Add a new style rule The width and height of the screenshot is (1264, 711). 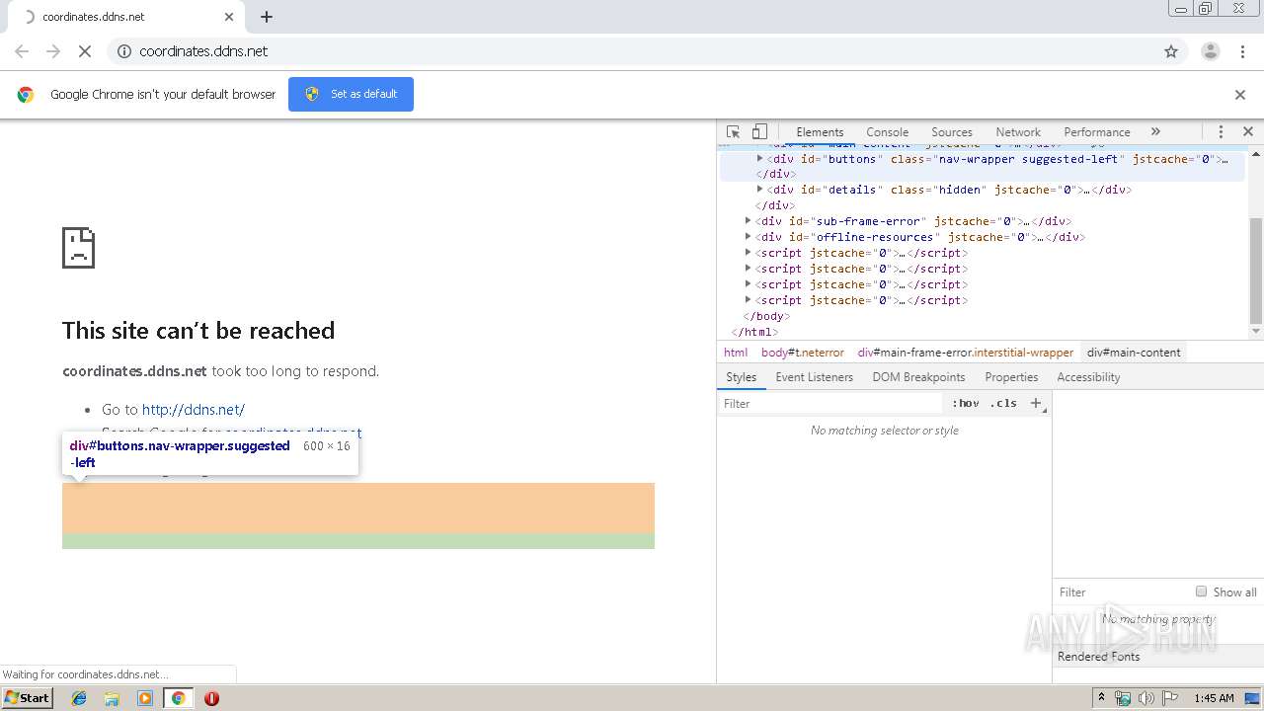[1035, 403]
